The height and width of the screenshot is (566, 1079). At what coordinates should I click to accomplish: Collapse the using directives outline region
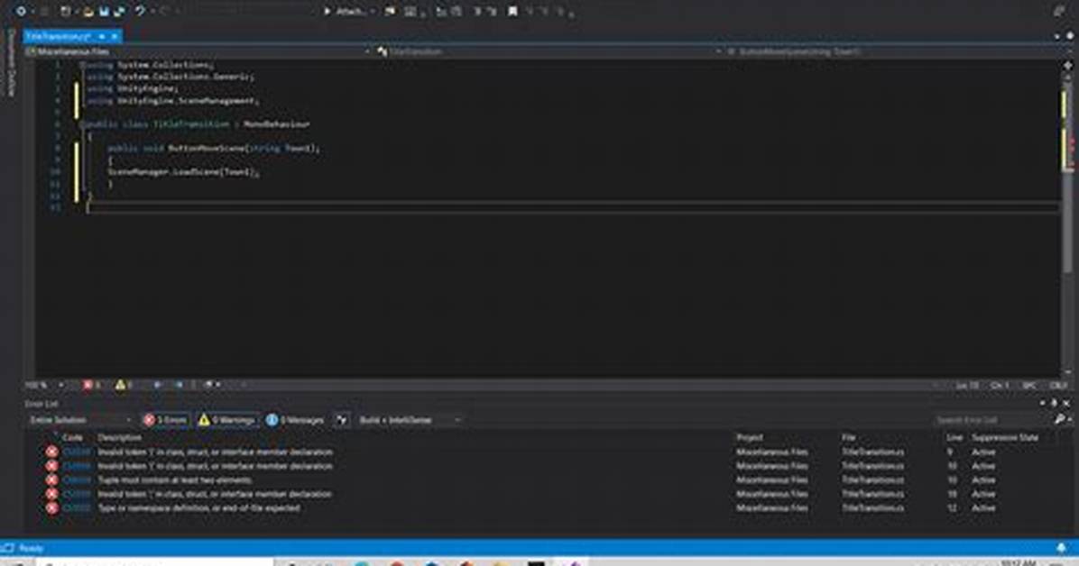(81, 65)
